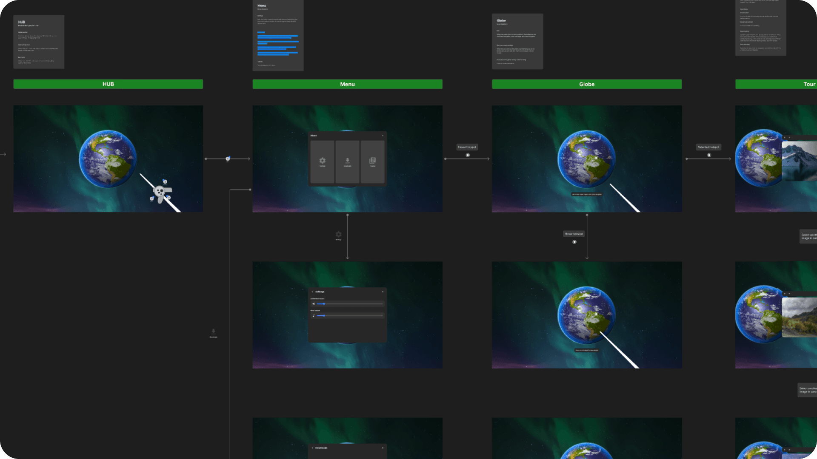Viewport: 817px width, 459px height.
Task: Click the back chevron in Downloads panel header
Action: click(312, 448)
